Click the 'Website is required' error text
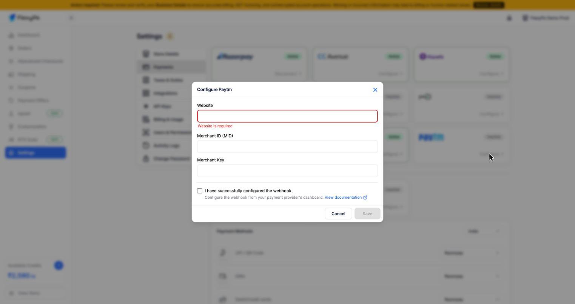Image resolution: width=575 pixels, height=304 pixels. click(215, 126)
